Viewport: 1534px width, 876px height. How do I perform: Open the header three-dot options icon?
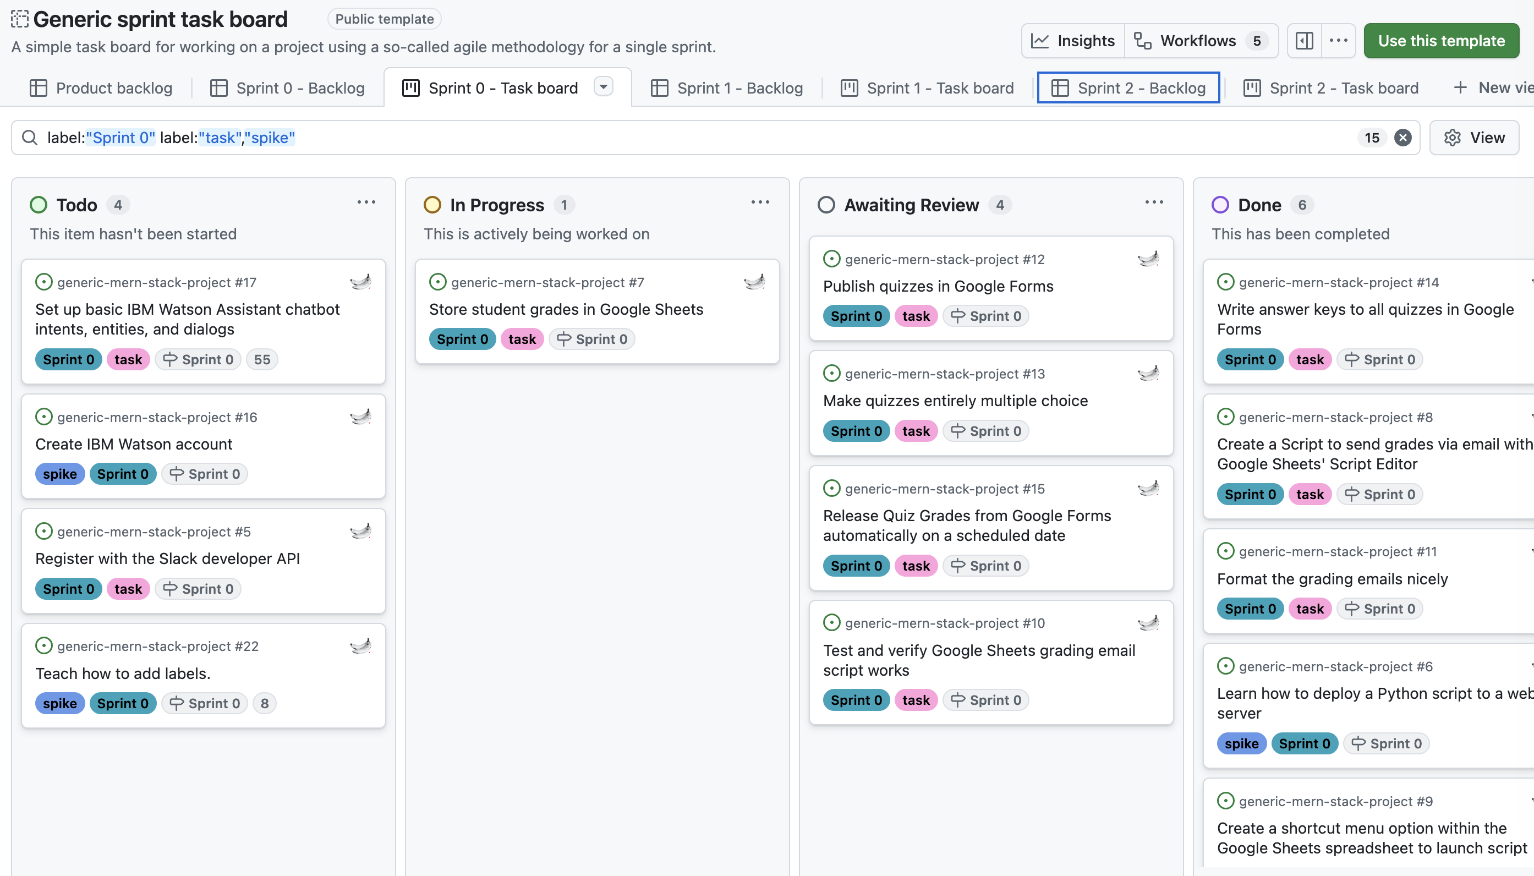pyautogui.click(x=1338, y=40)
